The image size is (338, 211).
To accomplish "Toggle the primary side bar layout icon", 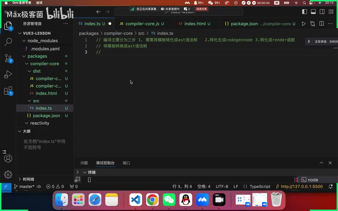I will pos(304,12).
